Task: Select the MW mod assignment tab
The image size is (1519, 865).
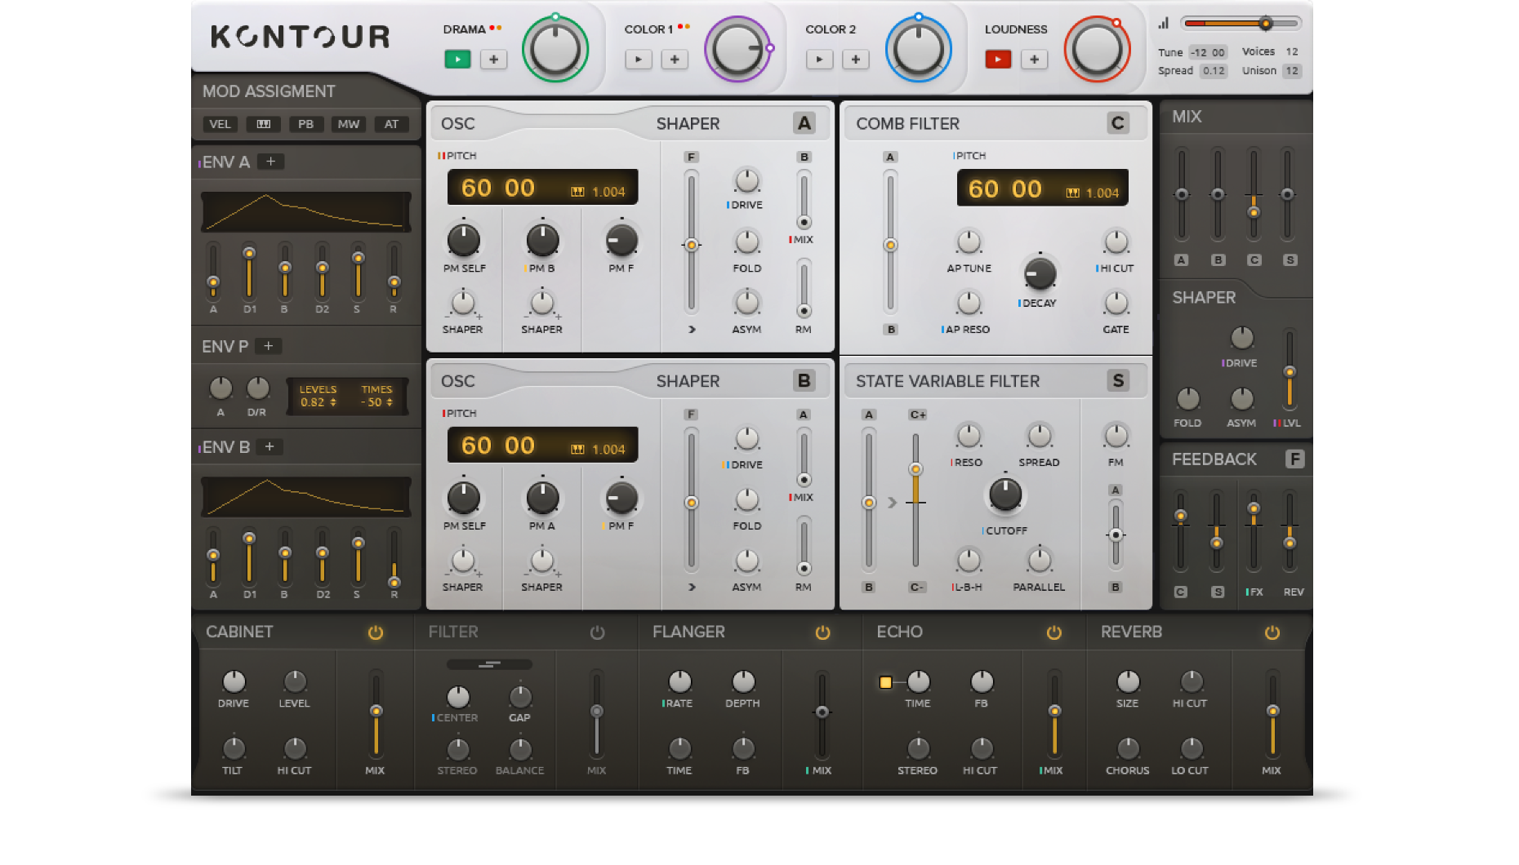Action: coord(349,124)
